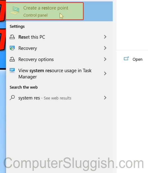
Task: Click the Create a restore point computer icon
Action: (15, 10)
